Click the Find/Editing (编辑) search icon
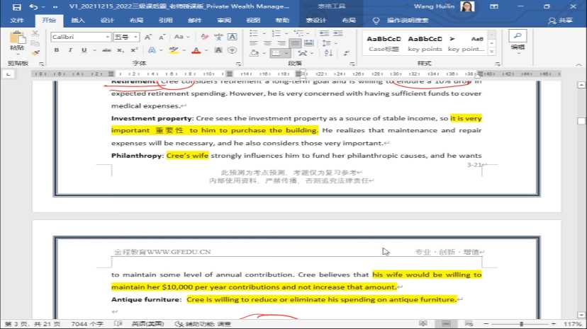This screenshot has height=329, width=587. (x=518, y=36)
